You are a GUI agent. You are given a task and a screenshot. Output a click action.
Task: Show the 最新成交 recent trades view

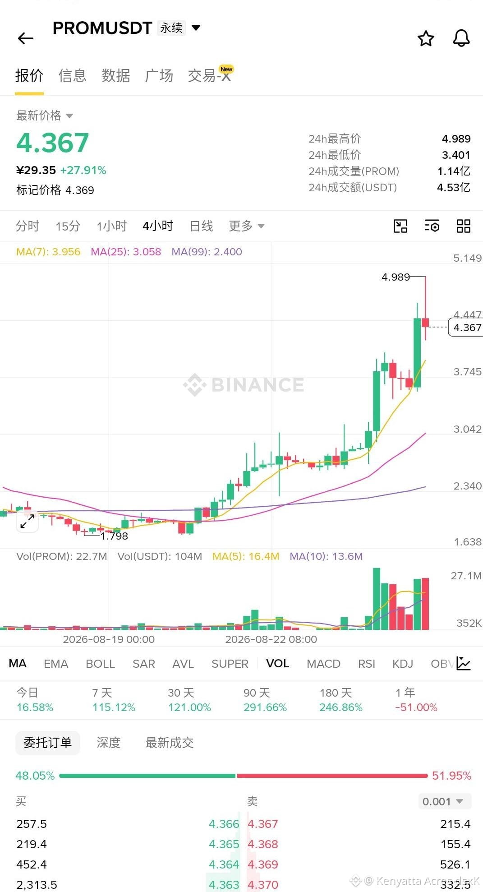point(170,743)
